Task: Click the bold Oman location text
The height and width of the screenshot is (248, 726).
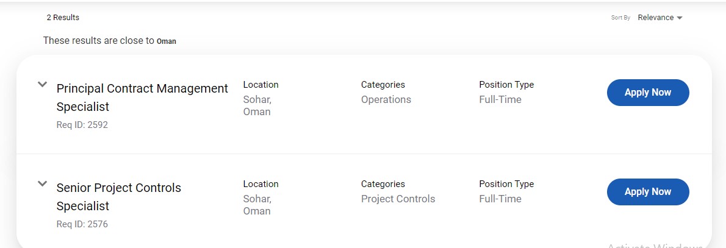Action: [166, 41]
